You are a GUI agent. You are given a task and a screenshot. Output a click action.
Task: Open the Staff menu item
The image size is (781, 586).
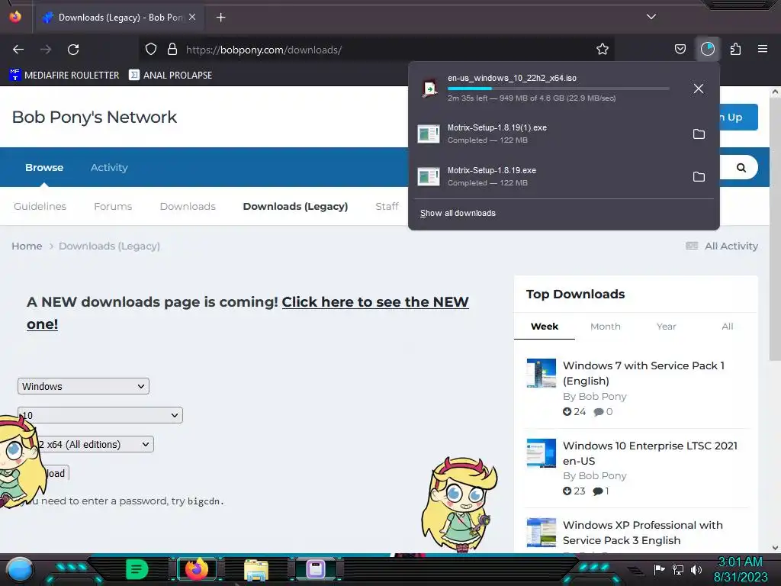click(x=387, y=206)
